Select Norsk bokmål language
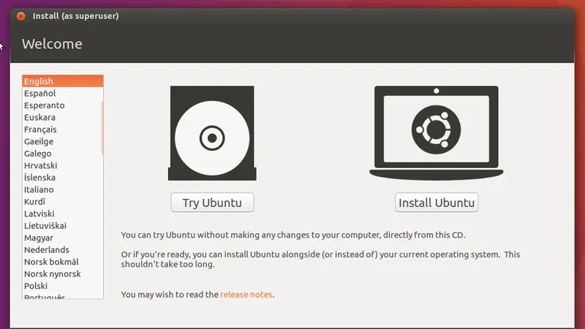 click(63, 262)
